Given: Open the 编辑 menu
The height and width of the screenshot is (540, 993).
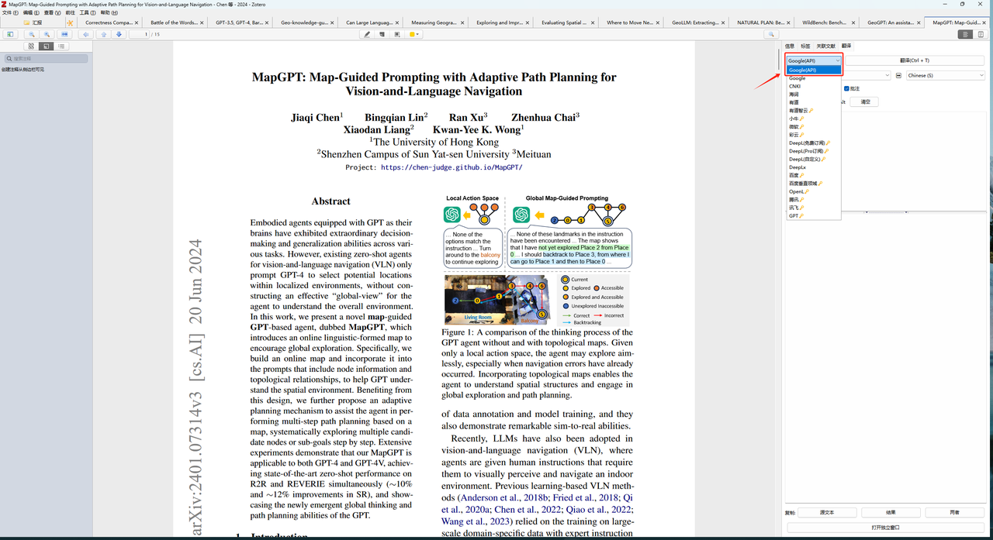Looking at the screenshot, I should [32, 12].
